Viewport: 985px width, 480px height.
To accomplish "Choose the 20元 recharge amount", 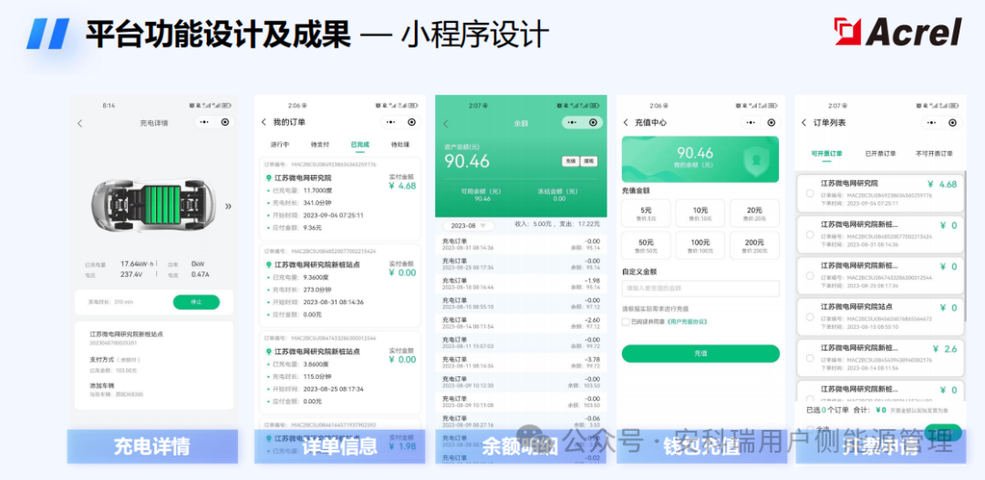I will coord(754,213).
